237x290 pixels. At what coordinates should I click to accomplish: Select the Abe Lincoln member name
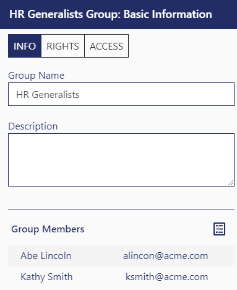pyautogui.click(x=46, y=255)
